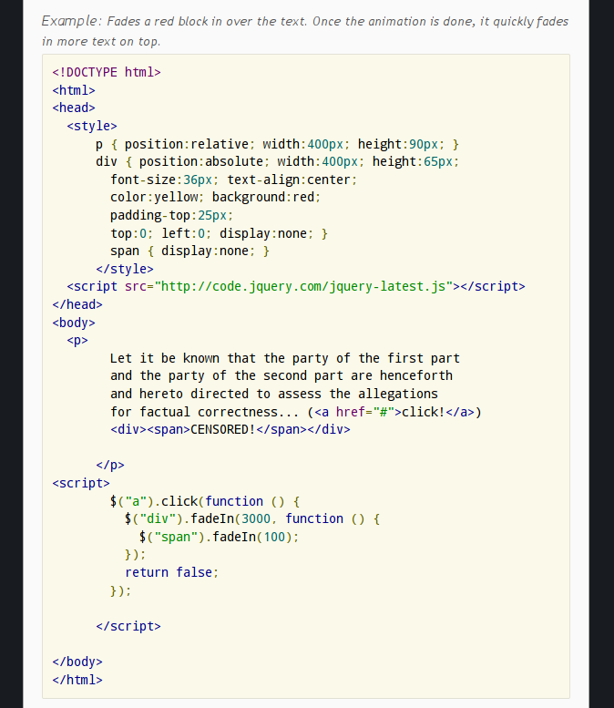The height and width of the screenshot is (708, 614).
Task: Click the opening <script> tag before $("a")
Action: (x=81, y=483)
